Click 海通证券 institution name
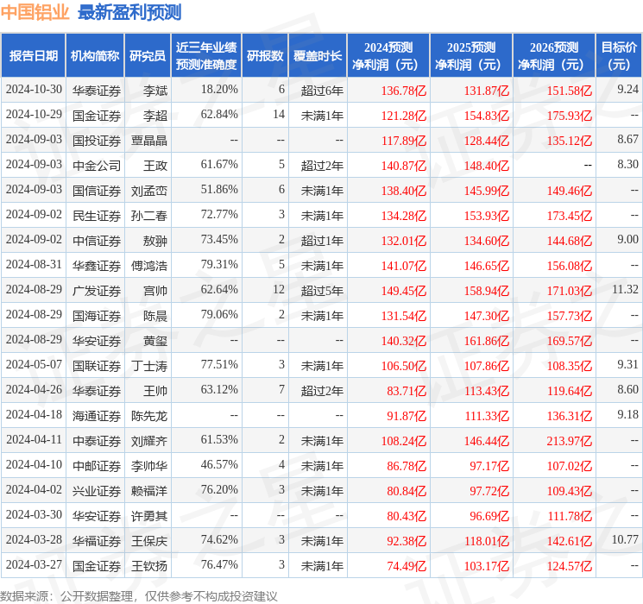643x604 pixels. [97, 416]
